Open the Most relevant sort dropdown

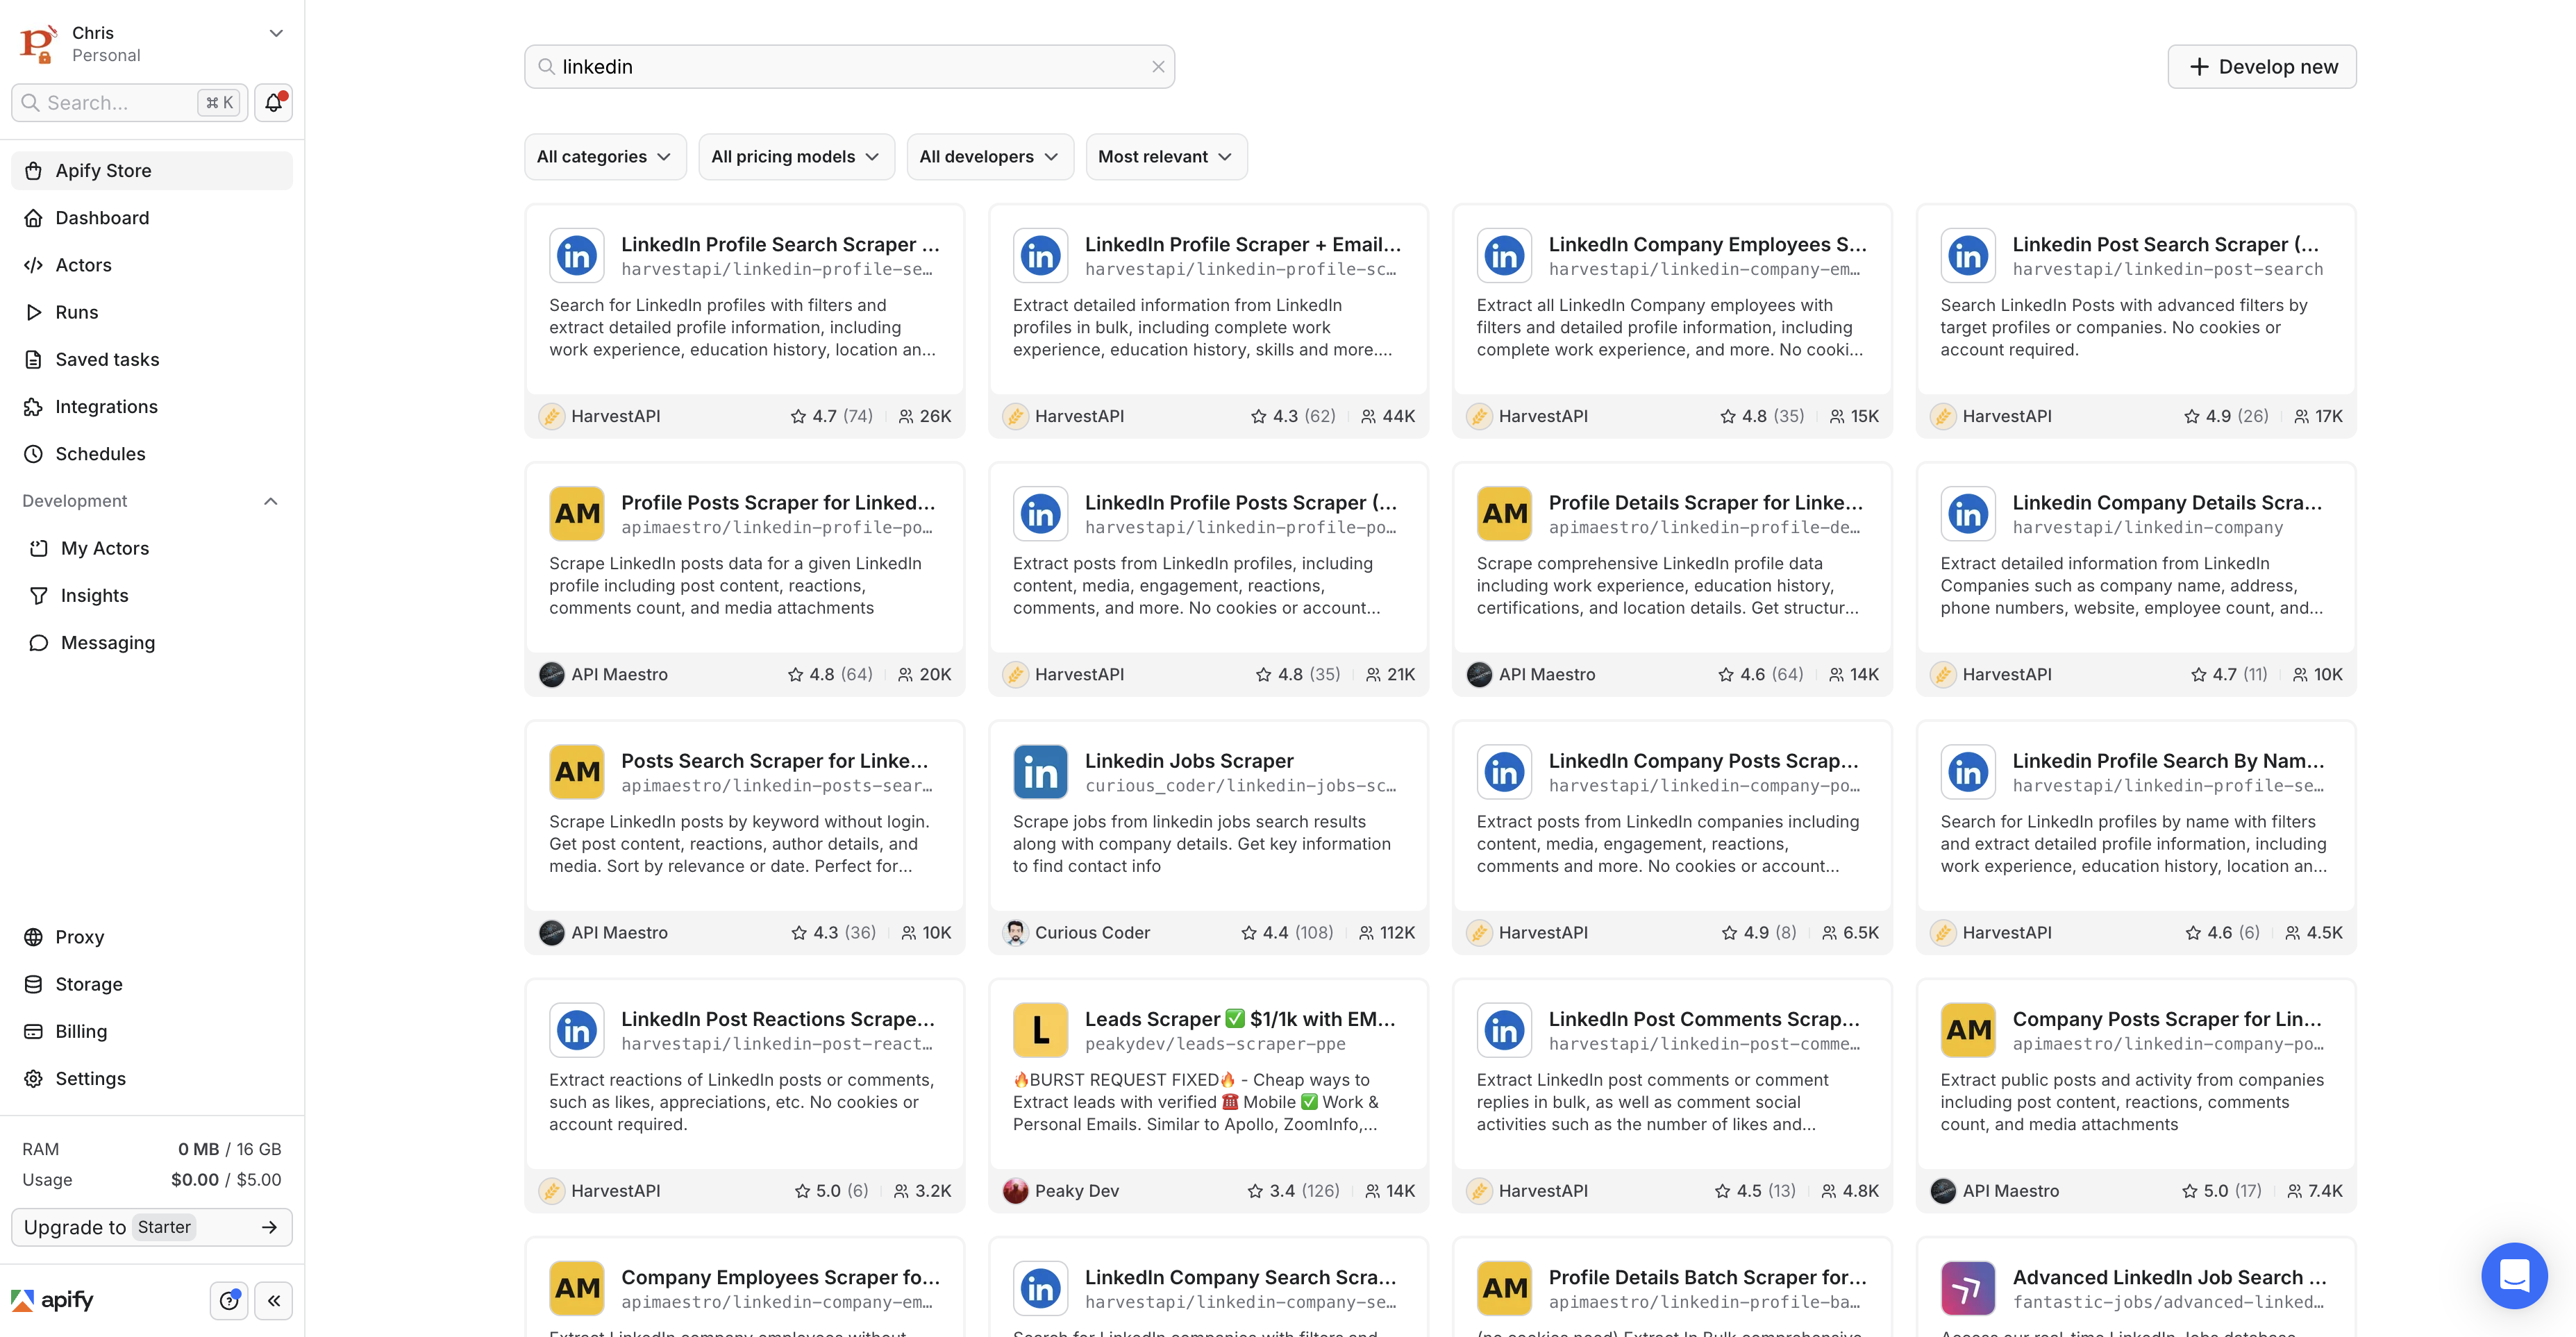pos(1166,157)
